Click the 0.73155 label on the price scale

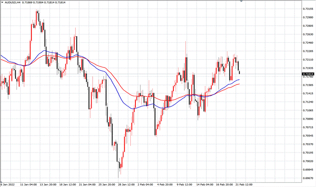(x=308, y=9)
